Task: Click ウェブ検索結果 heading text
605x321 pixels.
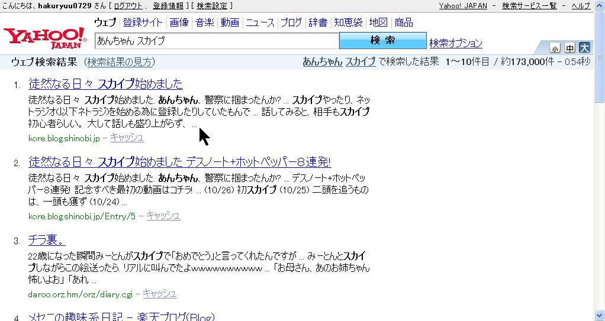Action: click(44, 61)
